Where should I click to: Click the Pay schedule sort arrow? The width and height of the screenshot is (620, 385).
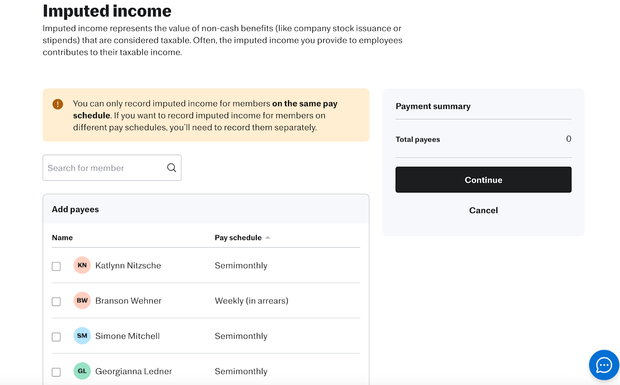pos(268,238)
